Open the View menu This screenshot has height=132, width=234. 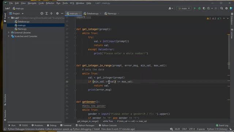coord(23,3)
